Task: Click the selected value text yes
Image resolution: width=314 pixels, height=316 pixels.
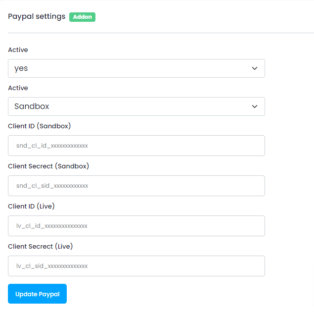Action: (x=21, y=68)
